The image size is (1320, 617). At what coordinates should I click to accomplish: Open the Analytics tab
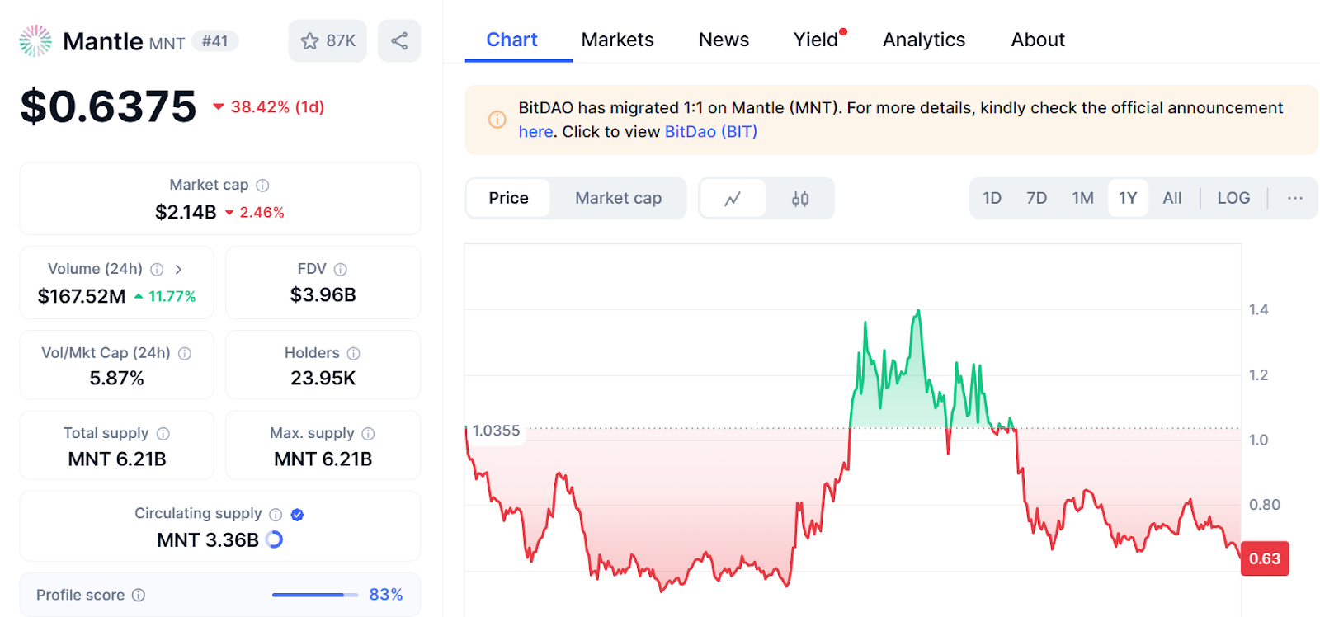[x=924, y=40]
